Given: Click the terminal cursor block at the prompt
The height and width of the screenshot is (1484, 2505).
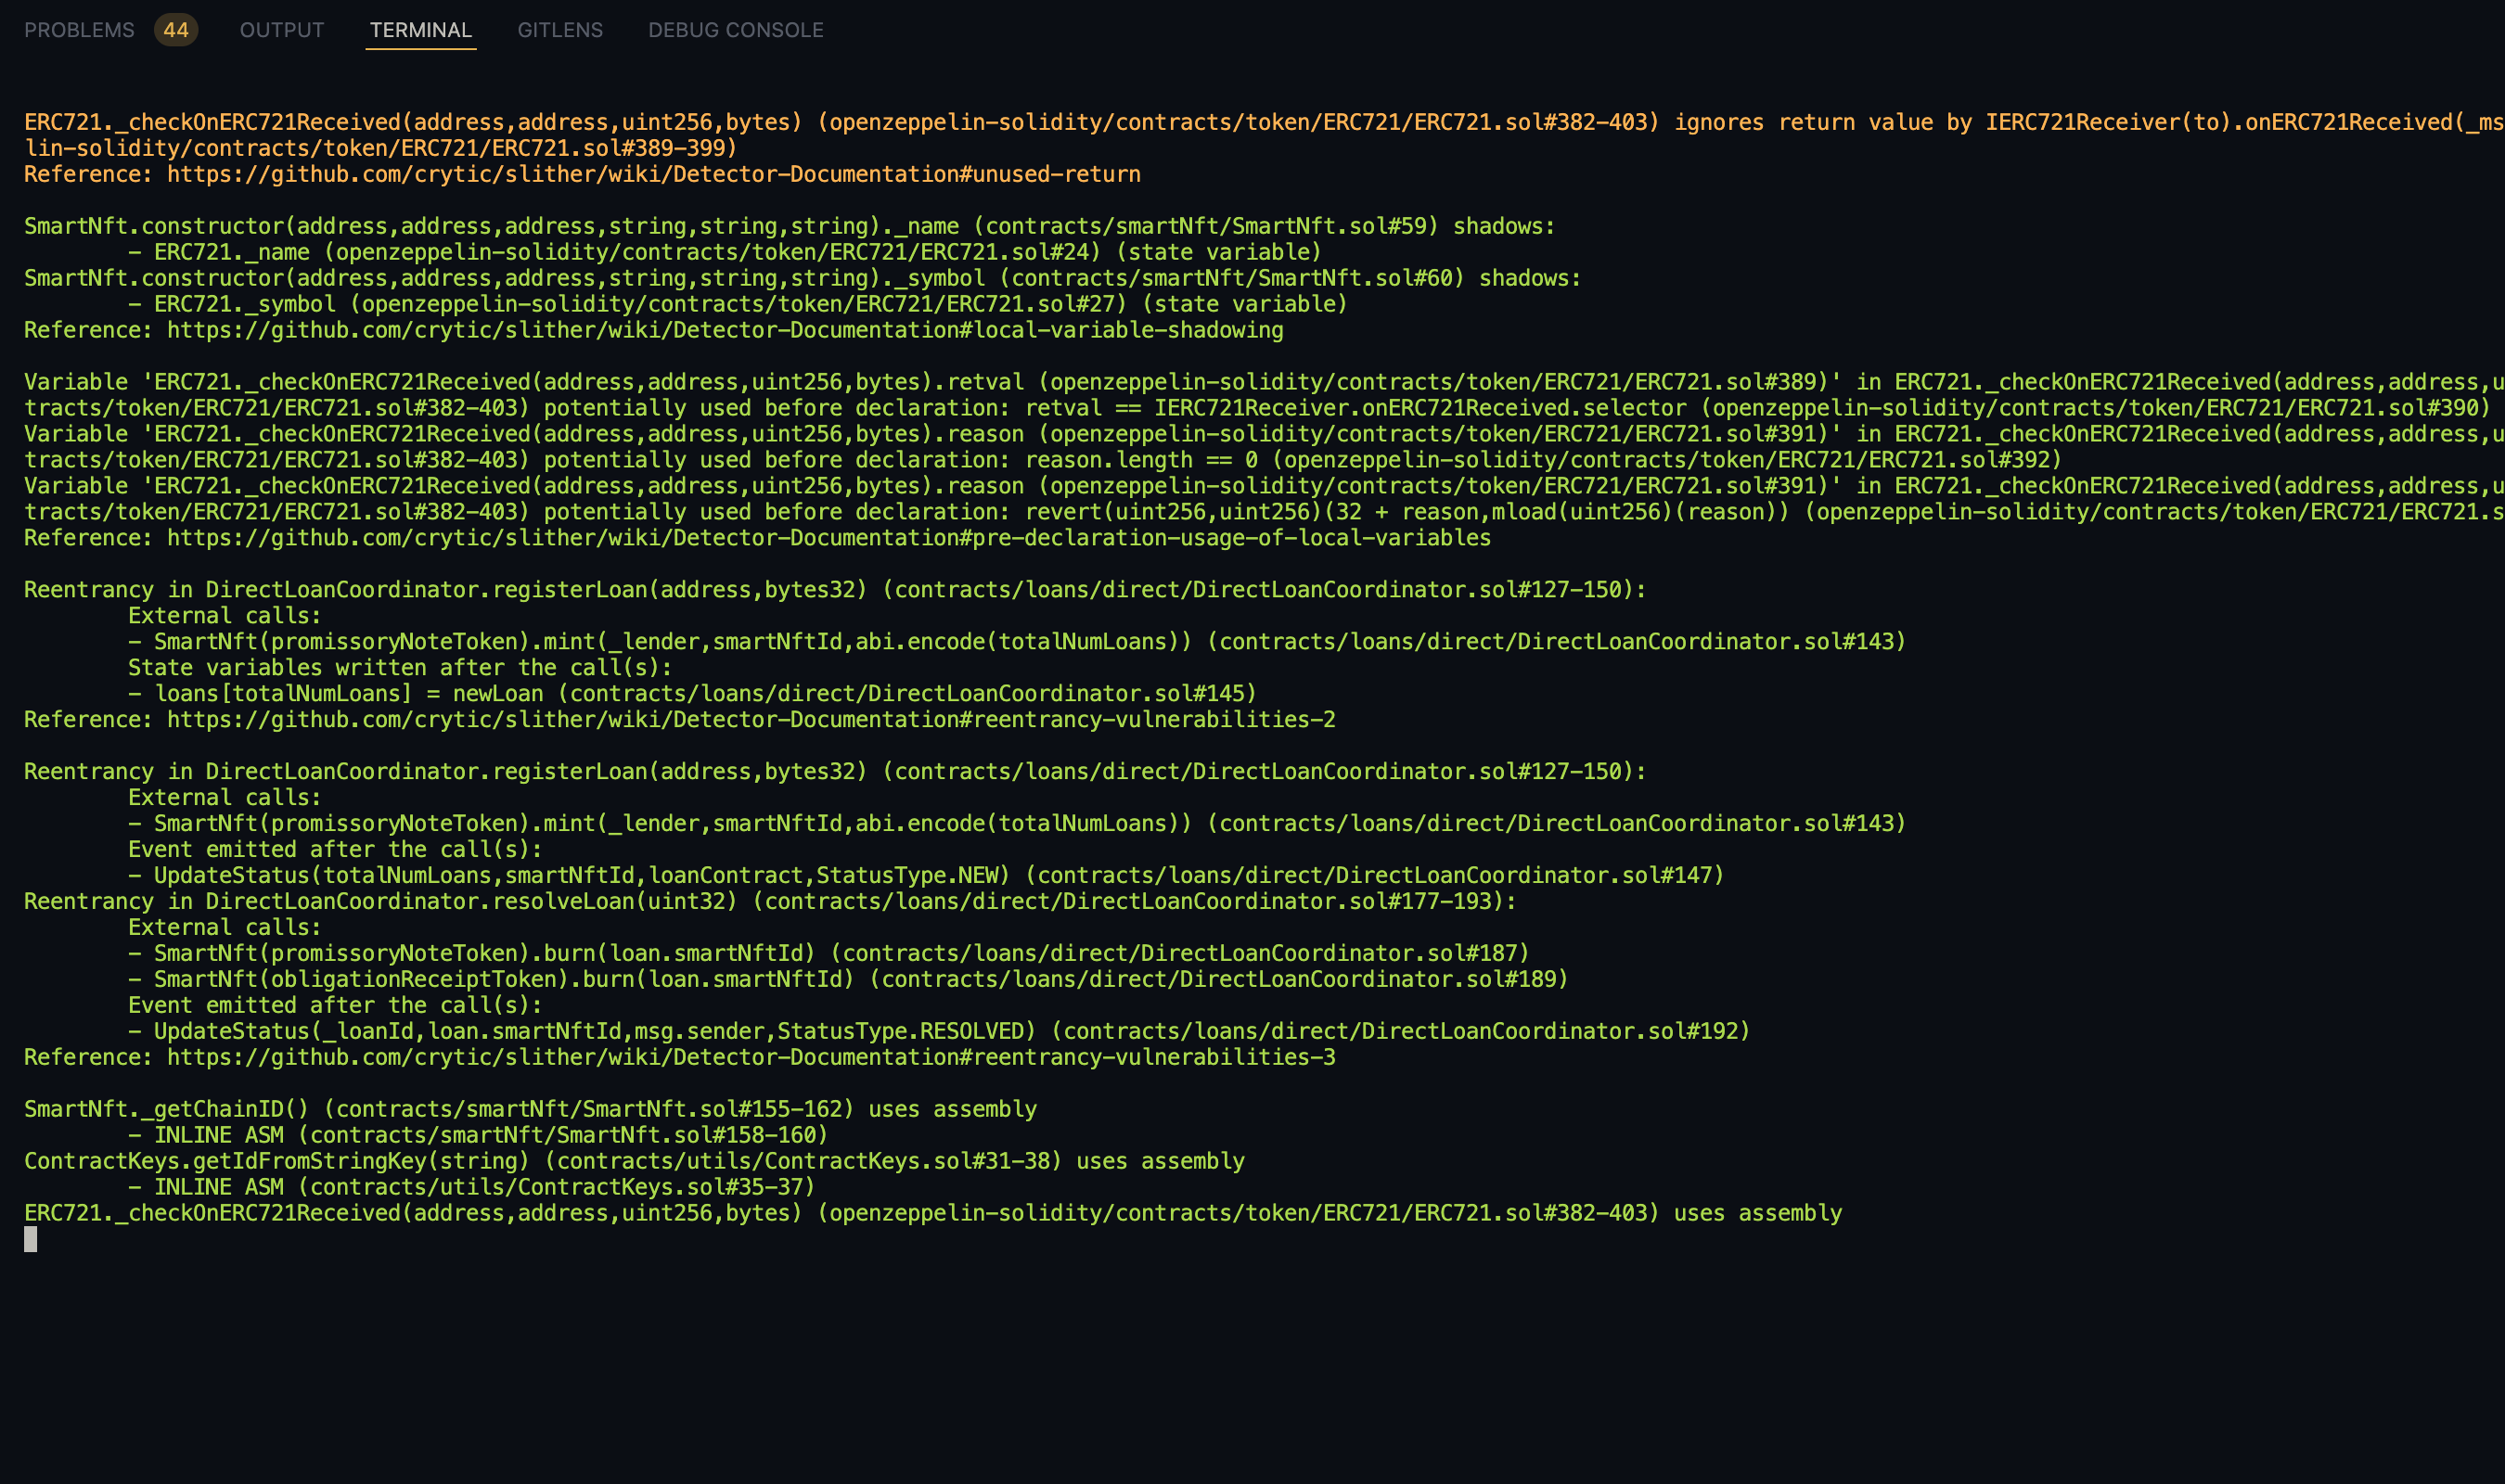Looking at the screenshot, I should (x=31, y=1240).
